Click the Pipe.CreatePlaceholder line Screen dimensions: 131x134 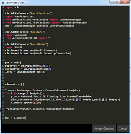click(x=51, y=96)
